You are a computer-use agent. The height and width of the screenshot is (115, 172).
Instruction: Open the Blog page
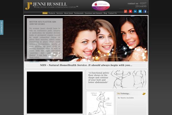coord(105,13)
